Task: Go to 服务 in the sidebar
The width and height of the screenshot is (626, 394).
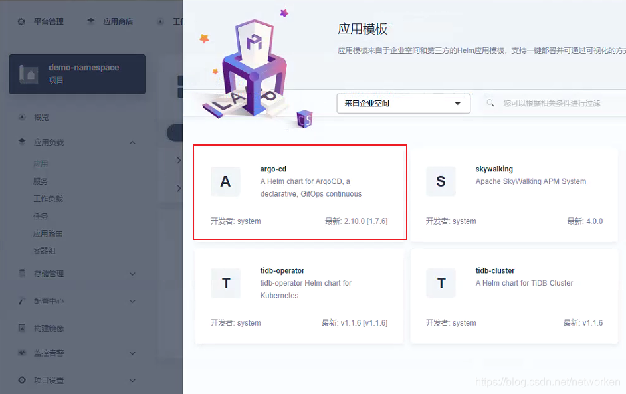Action: pyautogui.click(x=41, y=181)
